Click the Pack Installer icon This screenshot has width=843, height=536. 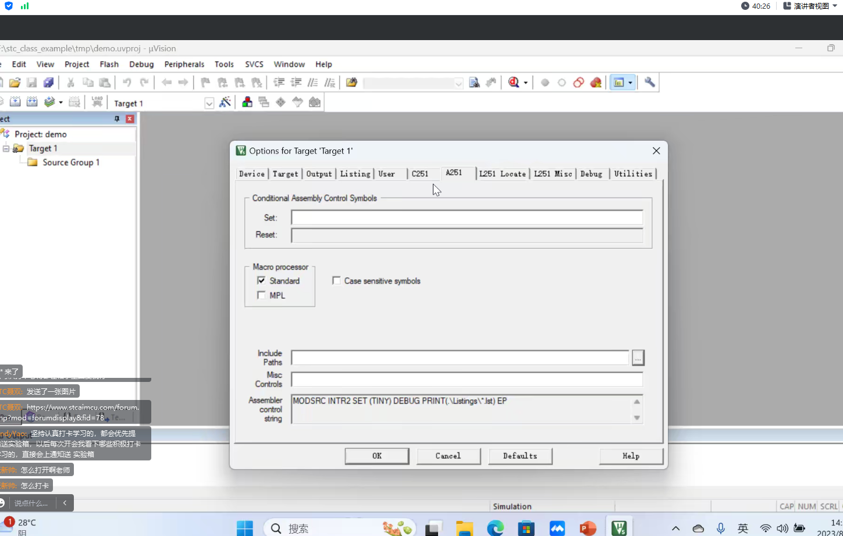coord(315,102)
